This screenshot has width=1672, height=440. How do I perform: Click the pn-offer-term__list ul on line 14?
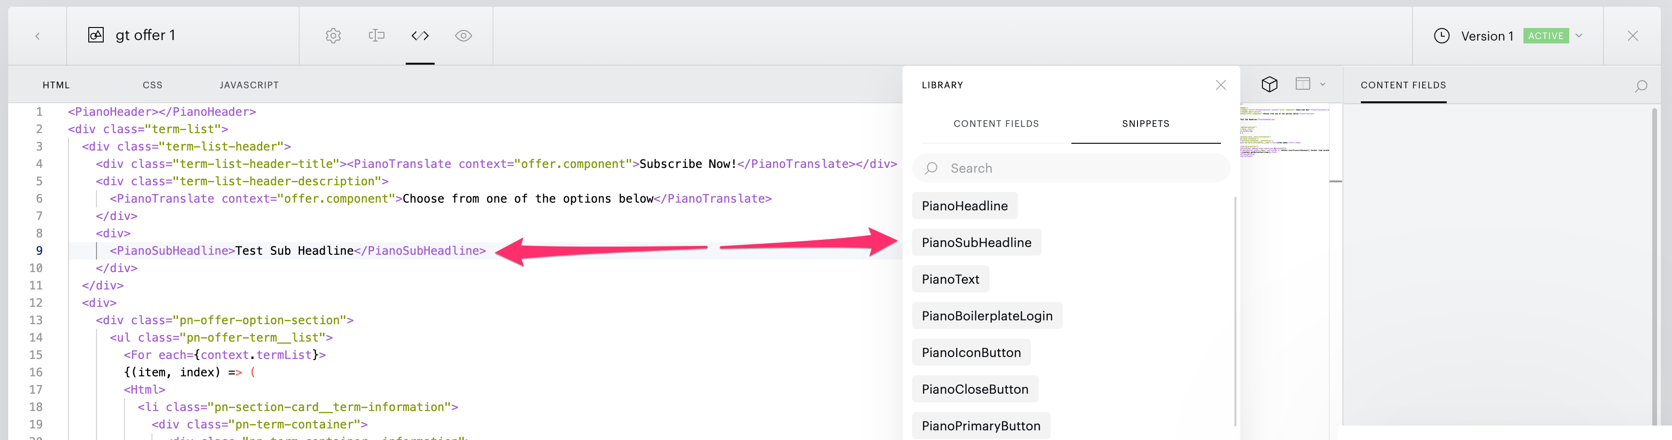220,337
